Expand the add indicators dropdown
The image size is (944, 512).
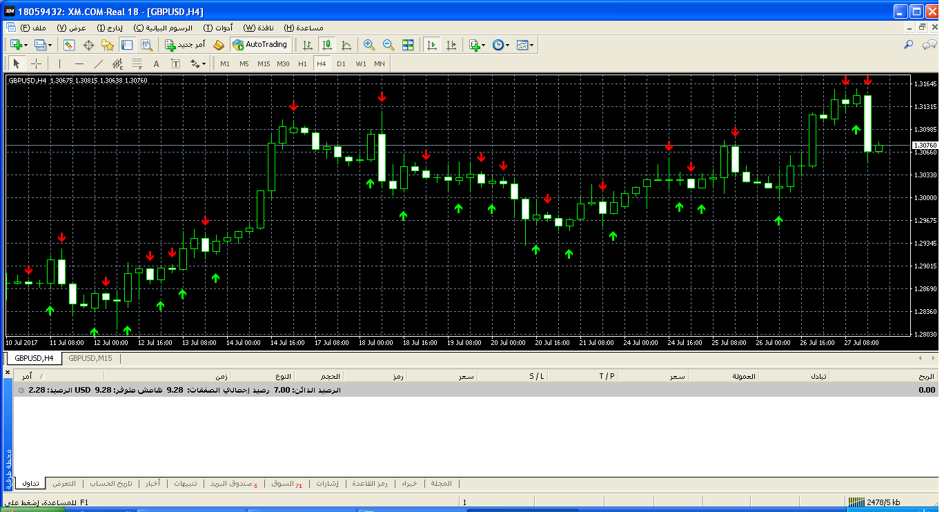pos(483,45)
